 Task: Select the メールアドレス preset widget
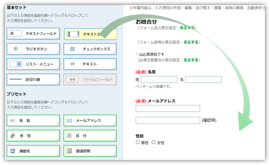click(90, 120)
